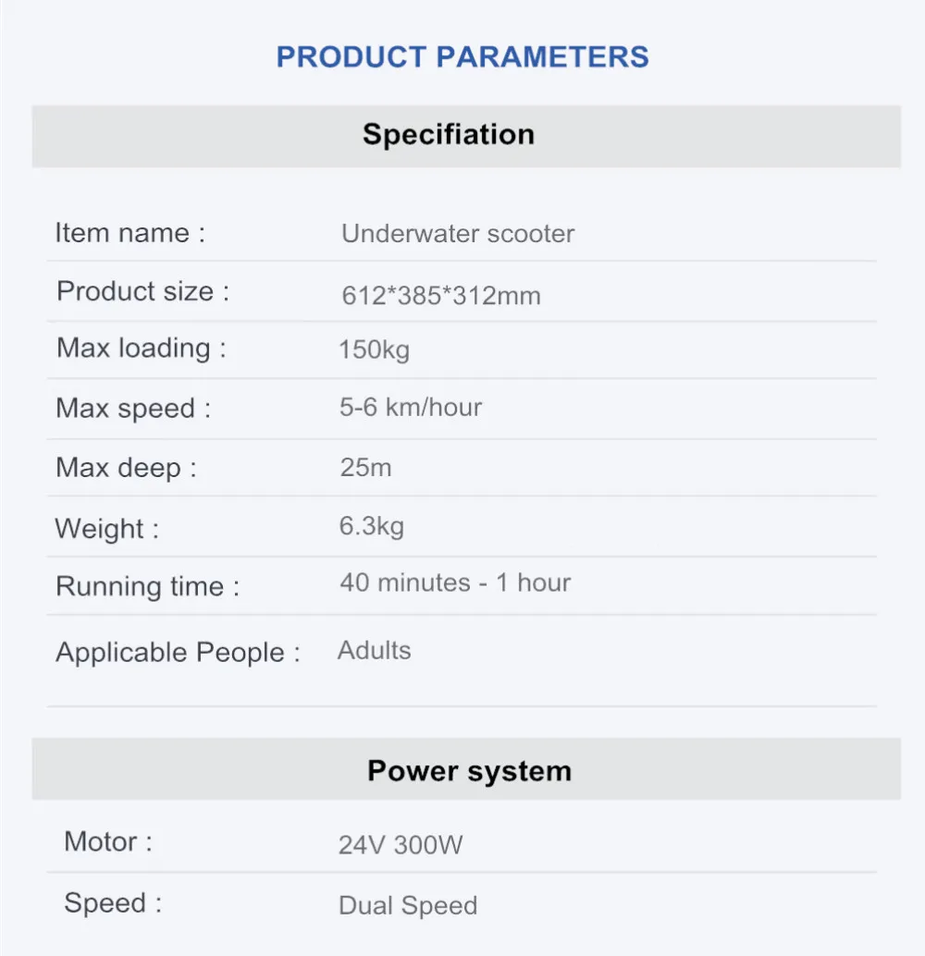Image resolution: width=925 pixels, height=956 pixels.
Task: Select the 5-6 km/hour value
Action: [x=410, y=408]
